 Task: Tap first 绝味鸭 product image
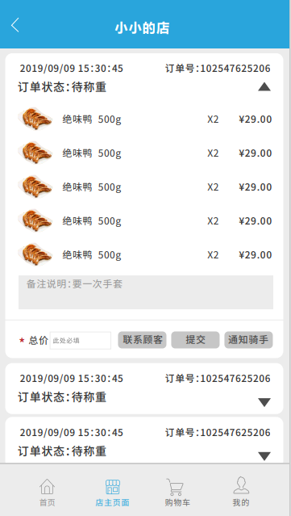pyautogui.click(x=35, y=119)
